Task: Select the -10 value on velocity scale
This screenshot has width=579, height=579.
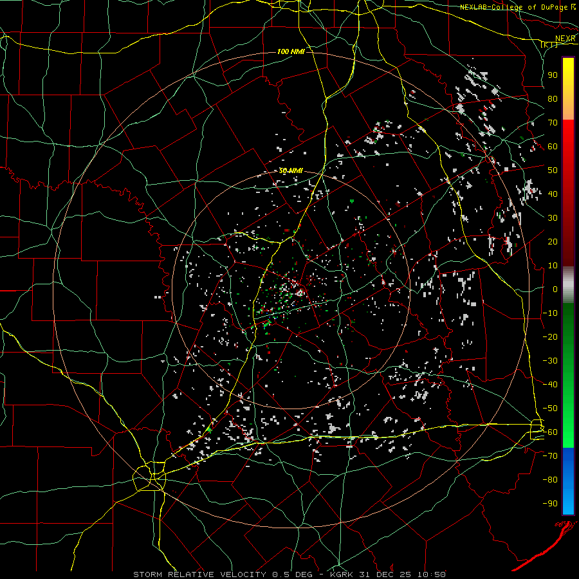Action: [550, 313]
